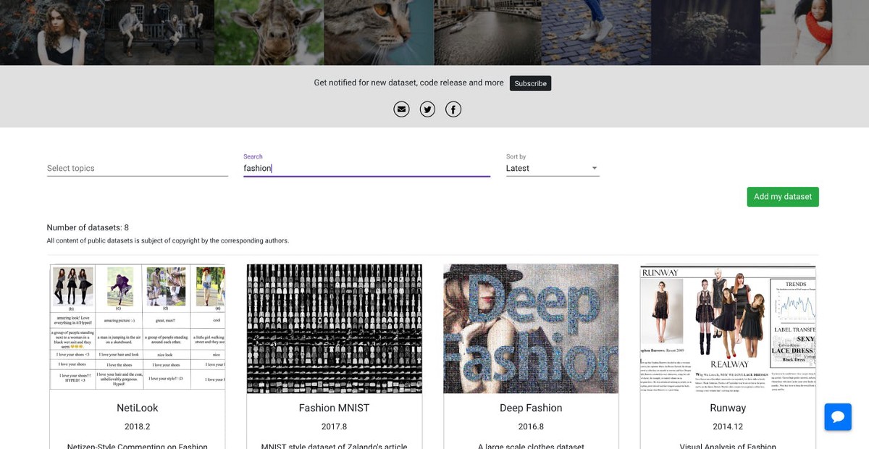Click the canal city banner image
This screenshot has height=449, width=869.
(x=487, y=33)
